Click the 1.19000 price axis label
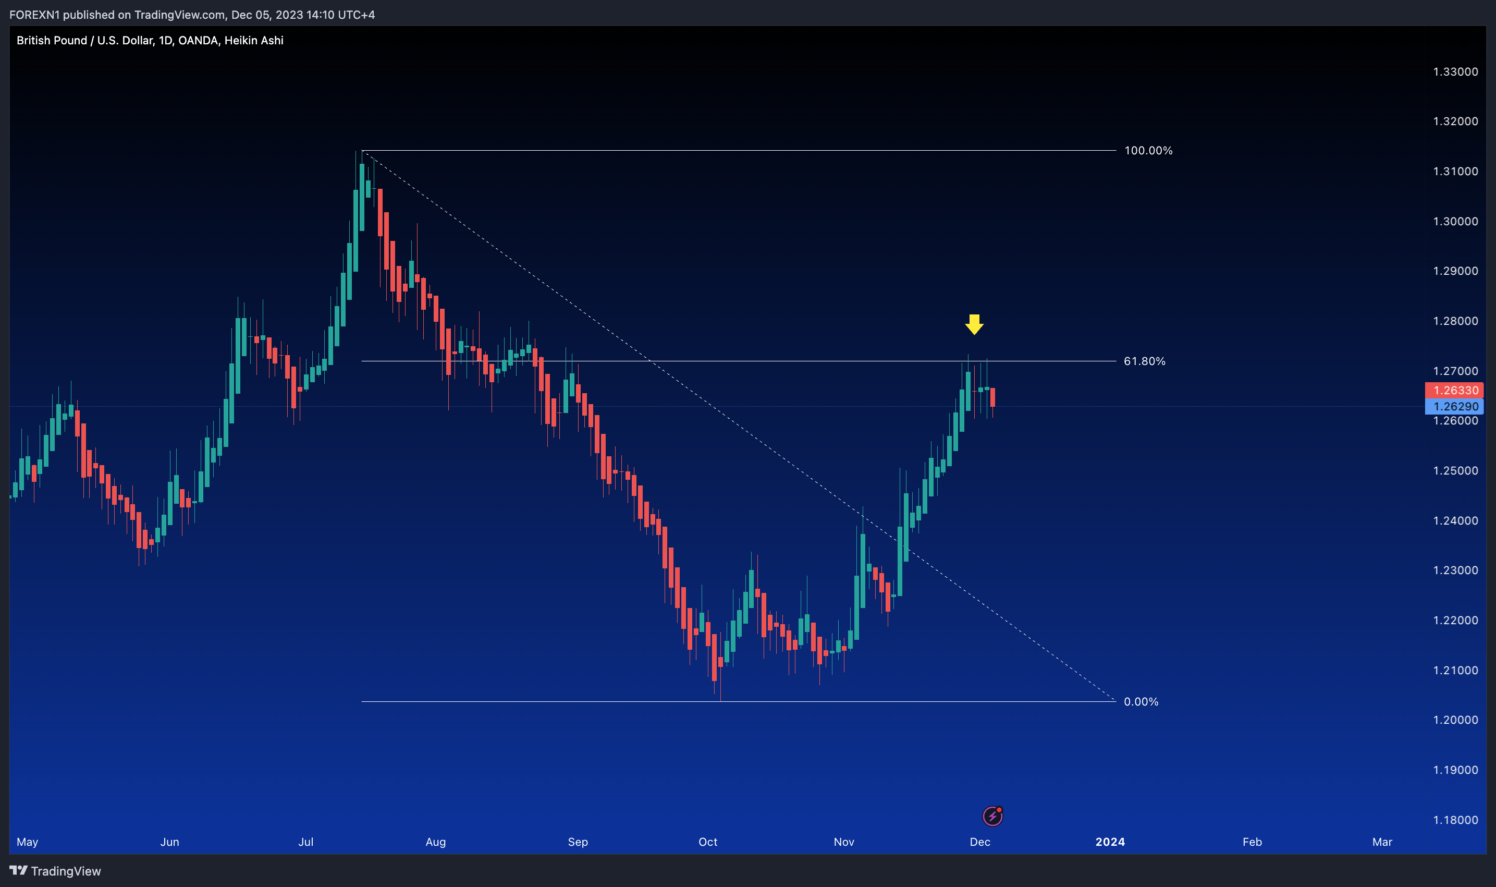The width and height of the screenshot is (1496, 887). (1455, 770)
